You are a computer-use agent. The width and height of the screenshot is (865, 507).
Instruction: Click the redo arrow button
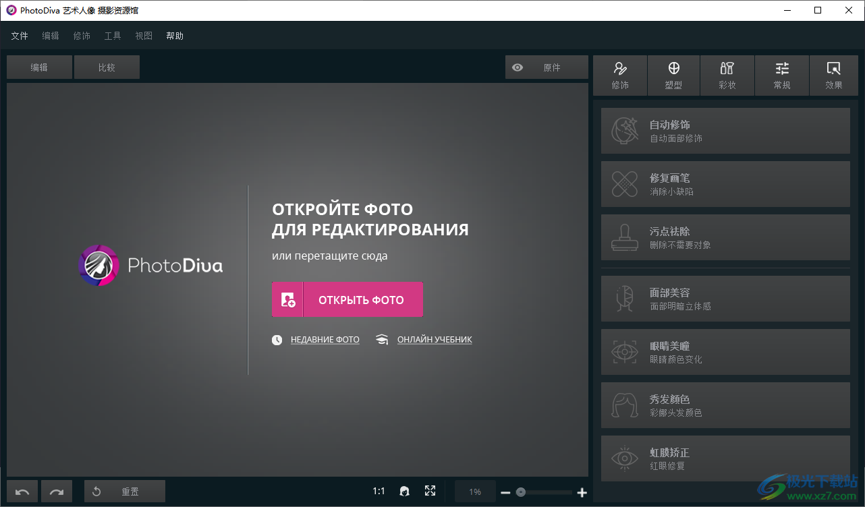pyautogui.click(x=57, y=491)
